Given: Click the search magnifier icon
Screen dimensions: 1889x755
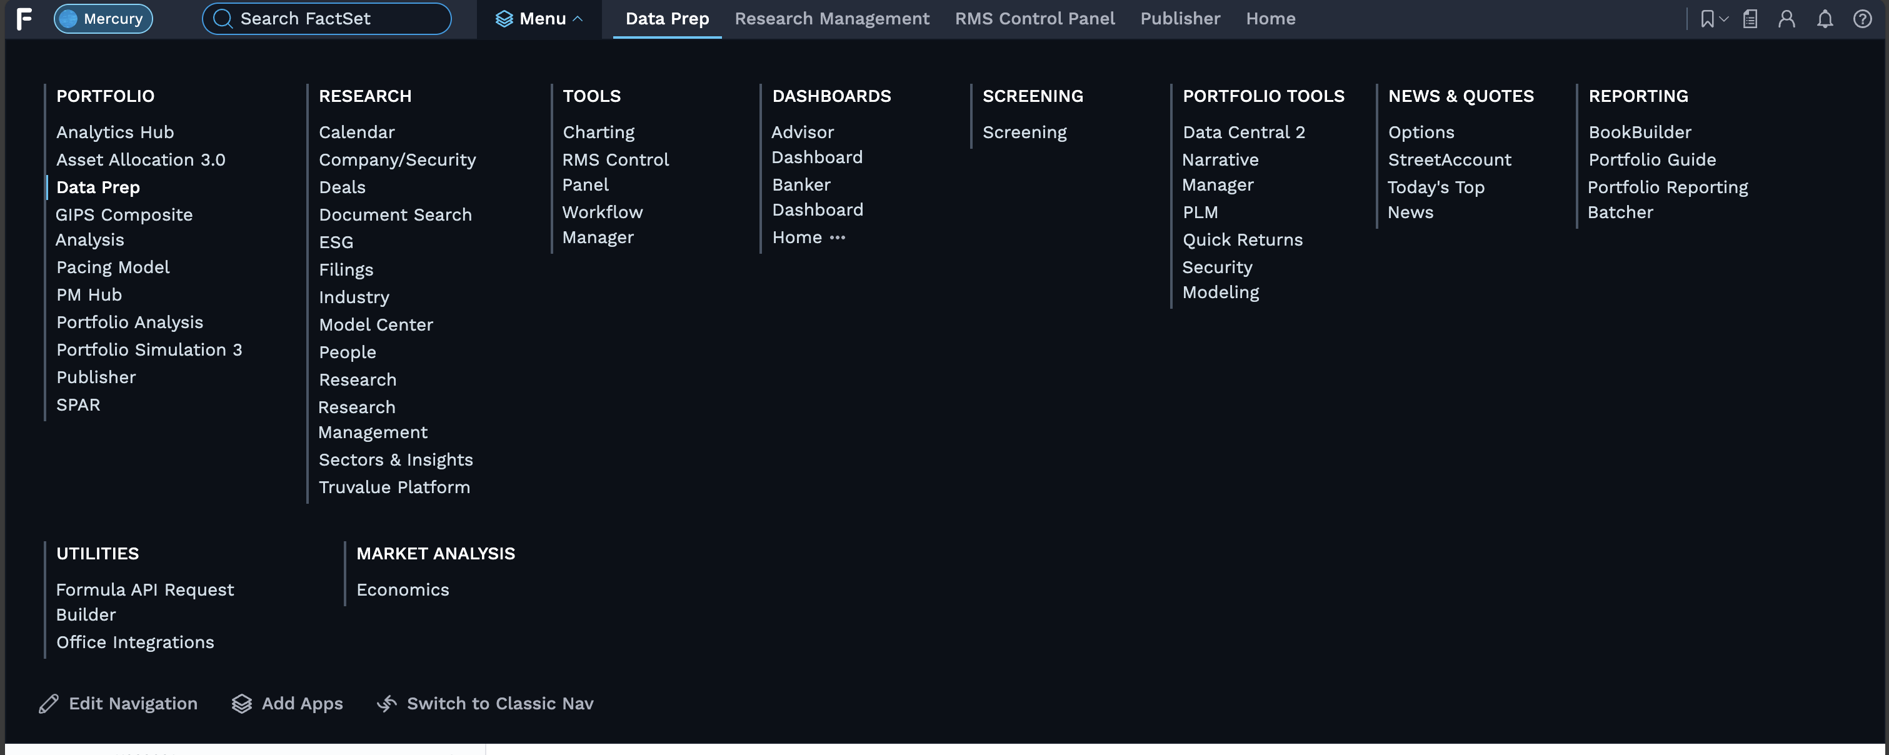Looking at the screenshot, I should pyautogui.click(x=223, y=18).
